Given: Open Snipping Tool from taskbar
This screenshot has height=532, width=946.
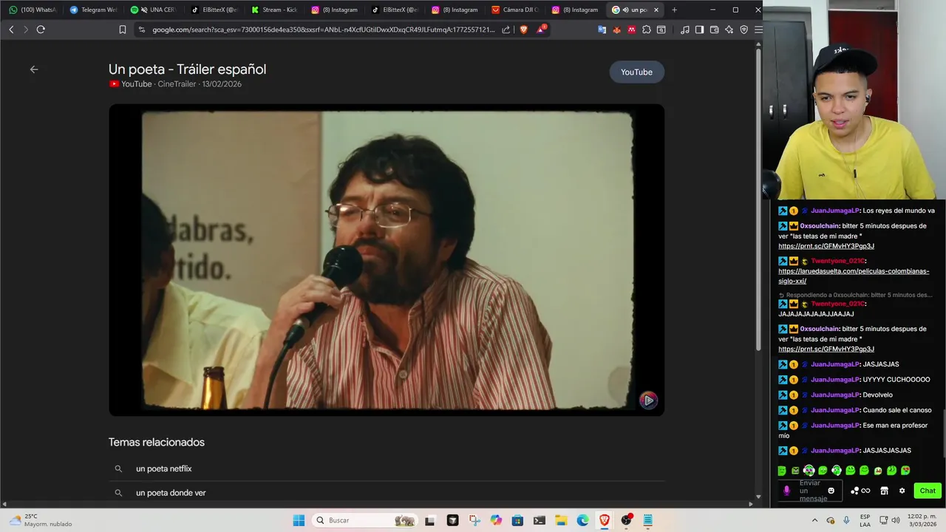Looking at the screenshot, I should 474,520.
